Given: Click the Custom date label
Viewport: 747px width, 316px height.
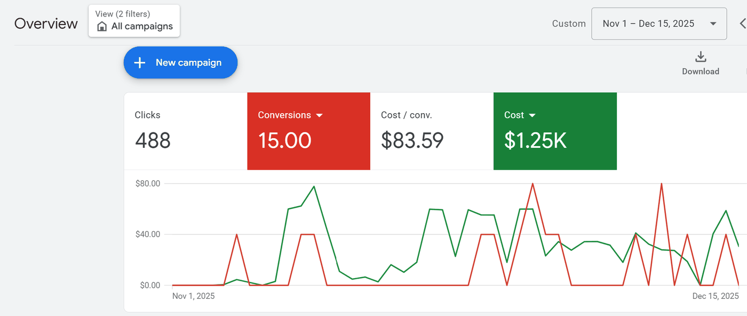Looking at the screenshot, I should [569, 23].
